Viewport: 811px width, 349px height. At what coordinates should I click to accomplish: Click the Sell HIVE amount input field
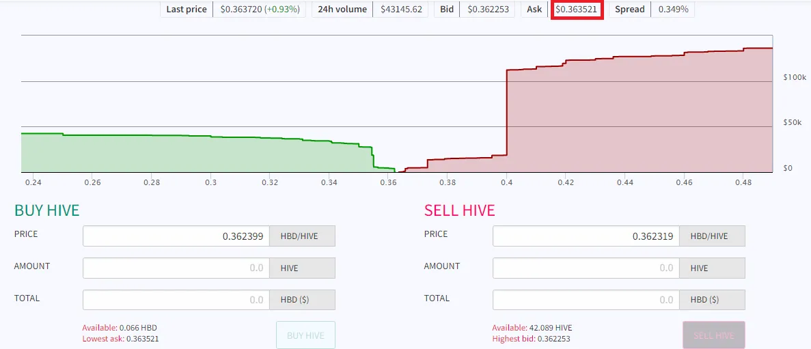586,268
